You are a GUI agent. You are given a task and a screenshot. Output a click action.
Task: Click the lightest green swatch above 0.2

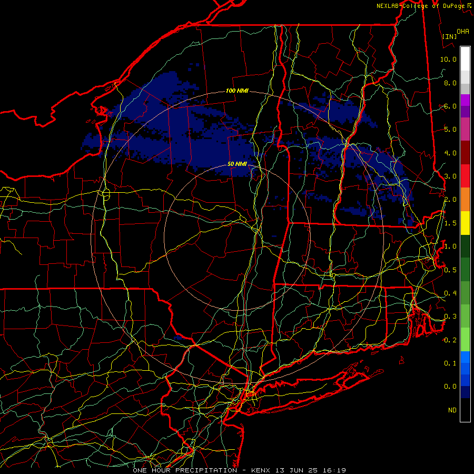tap(465, 340)
